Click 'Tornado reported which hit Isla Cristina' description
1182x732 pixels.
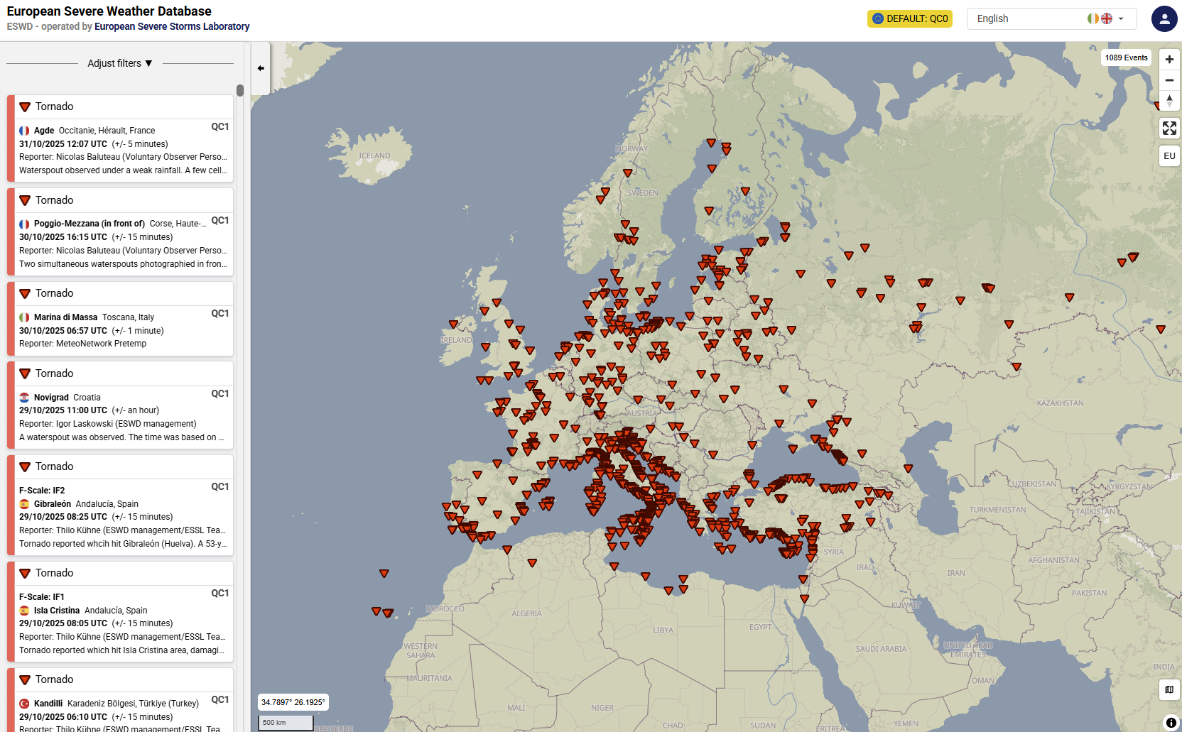121,650
